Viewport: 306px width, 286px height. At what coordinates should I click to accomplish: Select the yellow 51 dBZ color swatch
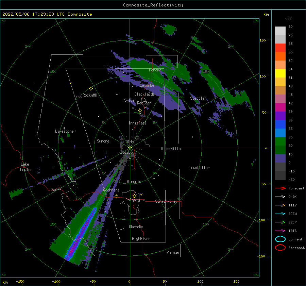point(280,73)
